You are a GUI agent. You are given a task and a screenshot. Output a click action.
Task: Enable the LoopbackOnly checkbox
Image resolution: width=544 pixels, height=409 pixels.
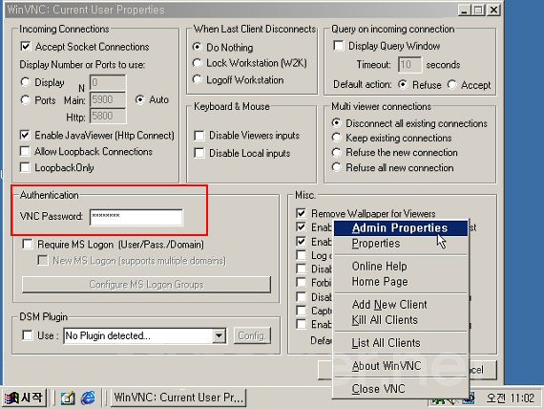click(x=25, y=168)
